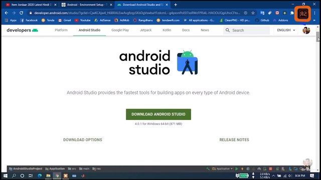This screenshot has width=321, height=180.
Task: Select the Android Studio nav tab
Action: (x=89, y=30)
